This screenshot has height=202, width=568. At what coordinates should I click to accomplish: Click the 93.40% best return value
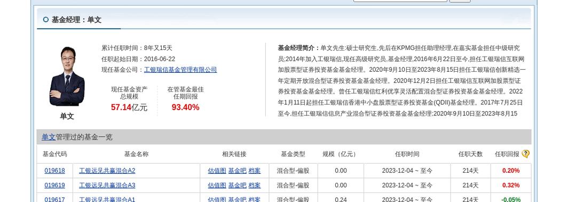[185, 107]
